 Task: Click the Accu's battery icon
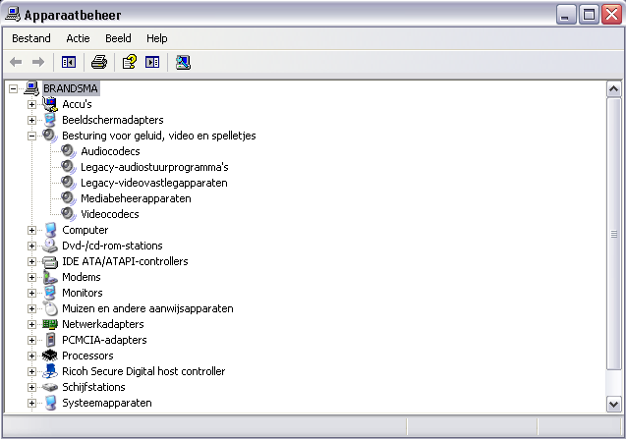50,104
